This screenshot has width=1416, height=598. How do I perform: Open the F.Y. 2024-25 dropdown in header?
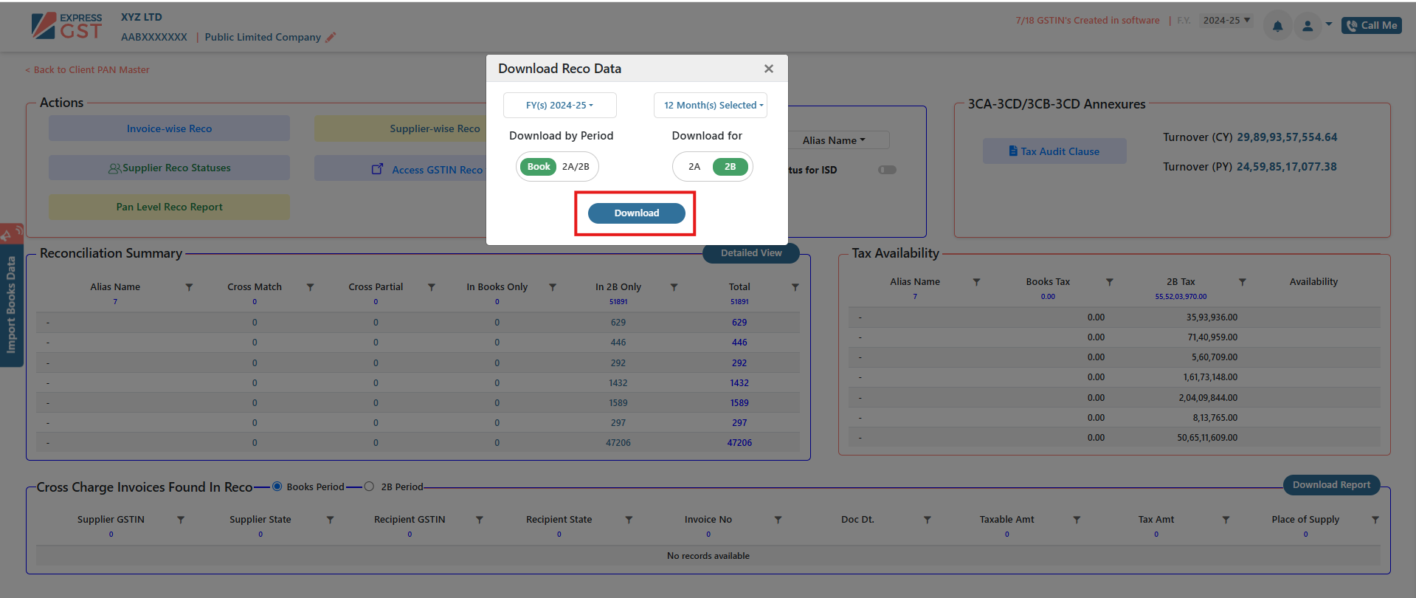point(1226,21)
